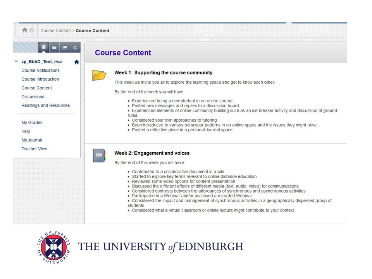Click the home icon beside zp_BbAG_Test_rwa

click(76, 62)
